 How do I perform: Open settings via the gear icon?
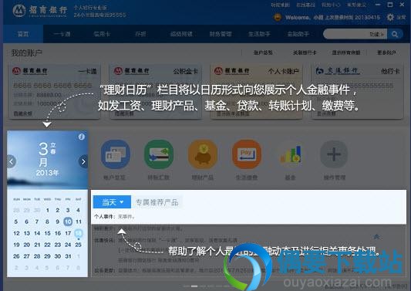pyautogui.click(x=390, y=17)
